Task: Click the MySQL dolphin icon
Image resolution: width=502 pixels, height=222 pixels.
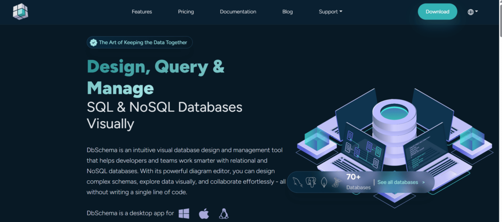Action: (x=297, y=182)
